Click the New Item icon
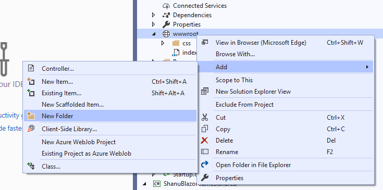This screenshot has width=383, height=190. click(x=31, y=81)
